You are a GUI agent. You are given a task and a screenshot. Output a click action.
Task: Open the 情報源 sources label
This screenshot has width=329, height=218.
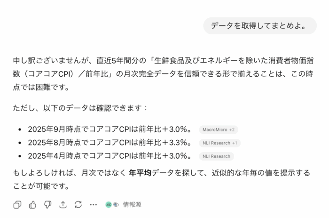point(132,204)
